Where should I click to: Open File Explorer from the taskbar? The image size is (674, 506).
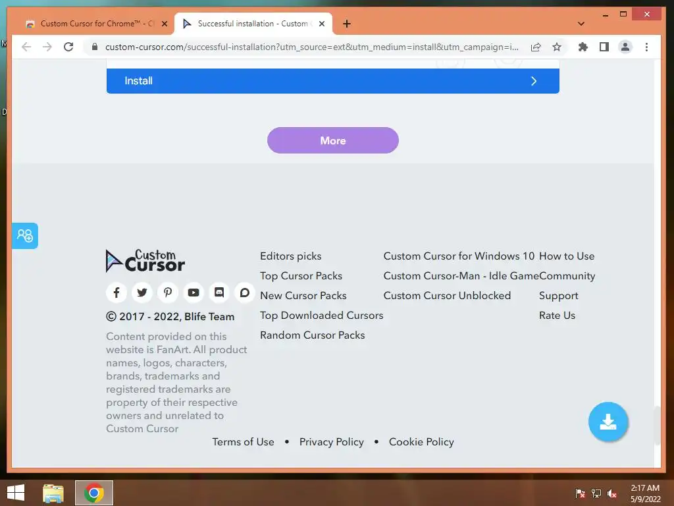point(53,493)
